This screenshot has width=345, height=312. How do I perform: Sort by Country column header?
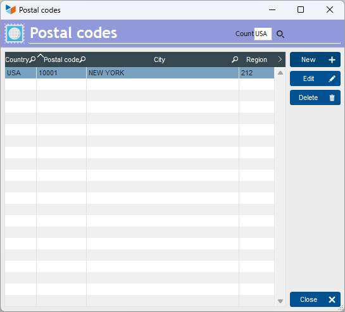coord(17,59)
